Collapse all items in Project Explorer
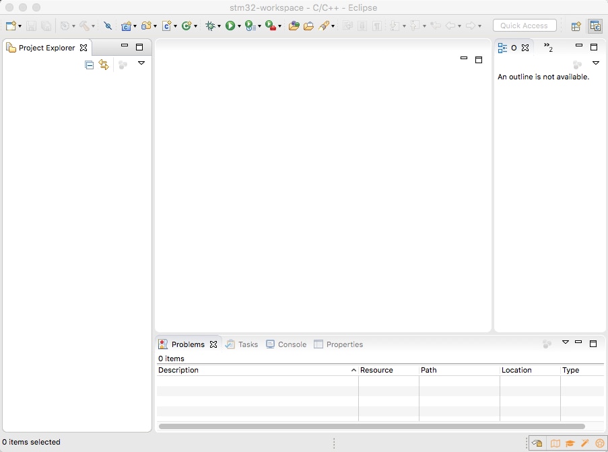The height and width of the screenshot is (452, 608). (x=89, y=65)
